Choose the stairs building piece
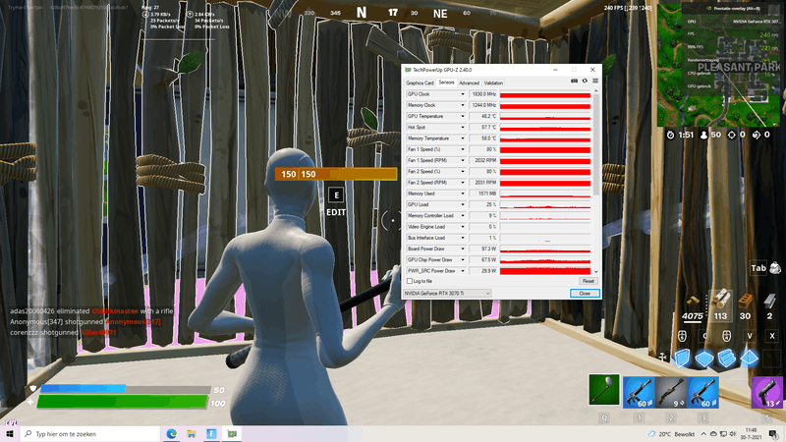This screenshot has height=442, width=786. click(x=727, y=359)
